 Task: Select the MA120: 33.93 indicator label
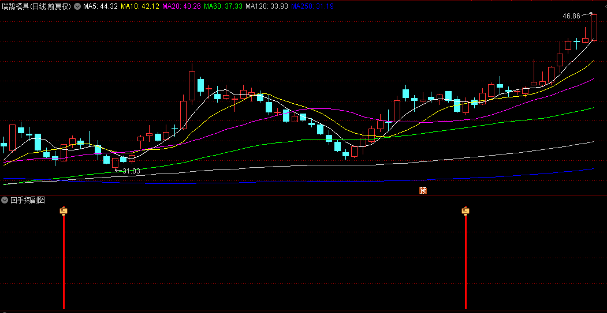click(267, 6)
